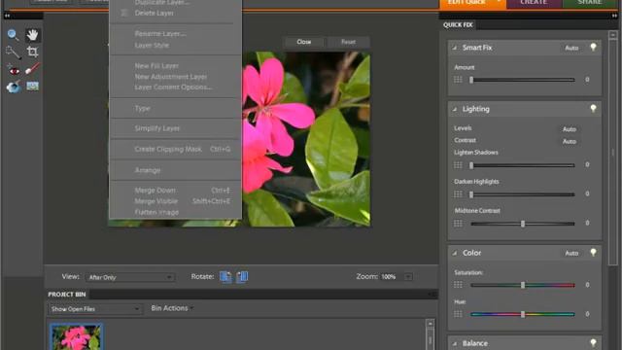Open Edit Quick mode dropdown arrow
Screen dimensions: 622x350
[499, 2]
